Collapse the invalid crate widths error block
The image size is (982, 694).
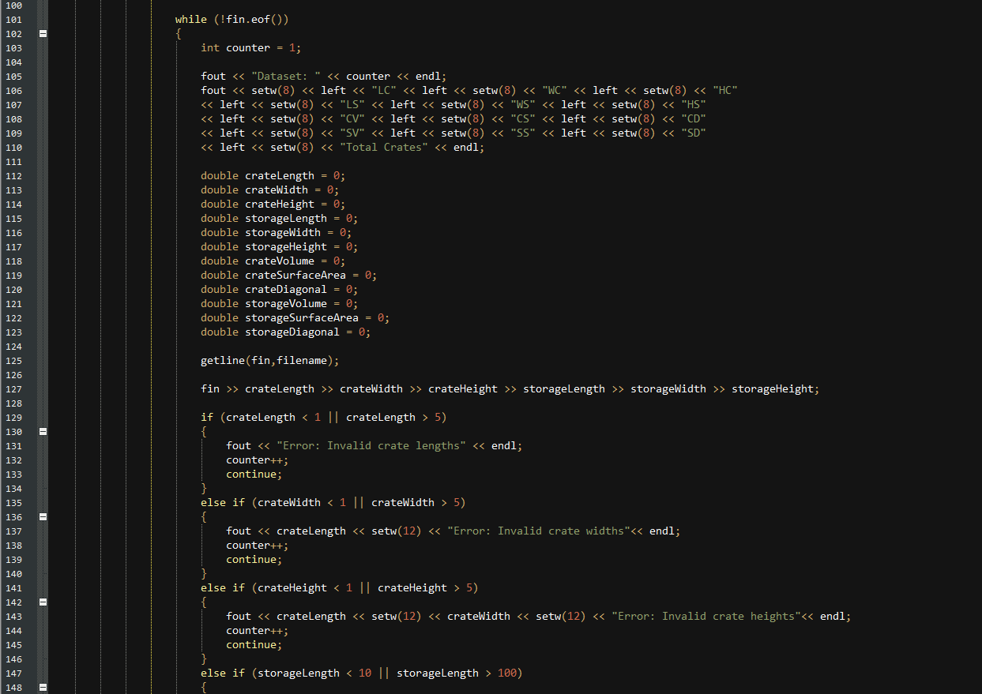click(x=43, y=516)
